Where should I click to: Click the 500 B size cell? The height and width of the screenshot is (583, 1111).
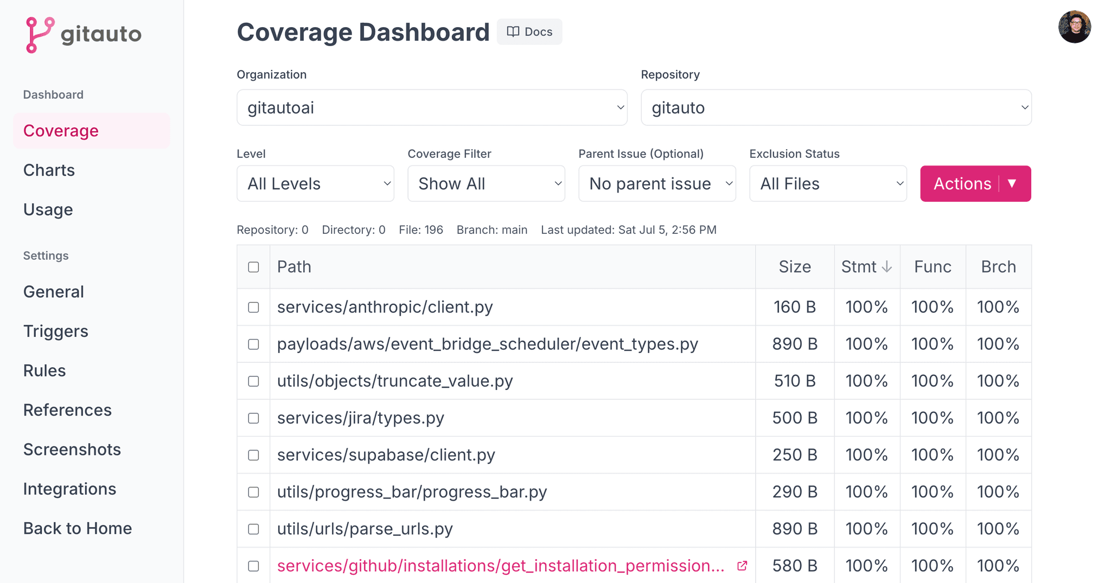[x=795, y=418]
